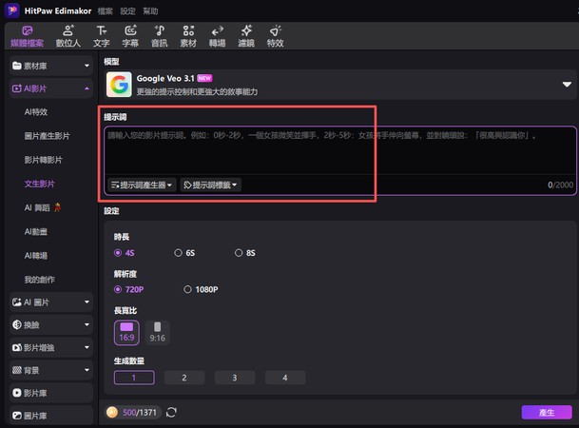Set generation count to 3

point(235,378)
